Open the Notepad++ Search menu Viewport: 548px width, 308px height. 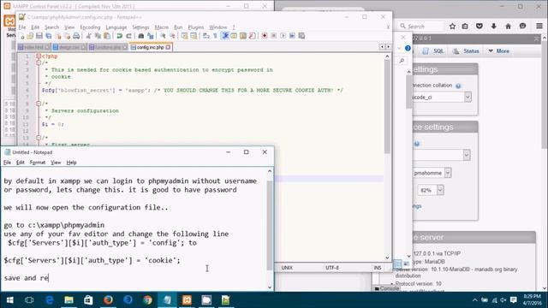tap(51, 27)
